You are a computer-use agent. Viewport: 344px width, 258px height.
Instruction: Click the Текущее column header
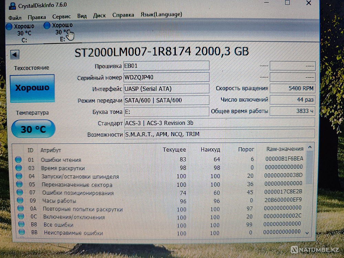tap(174, 150)
